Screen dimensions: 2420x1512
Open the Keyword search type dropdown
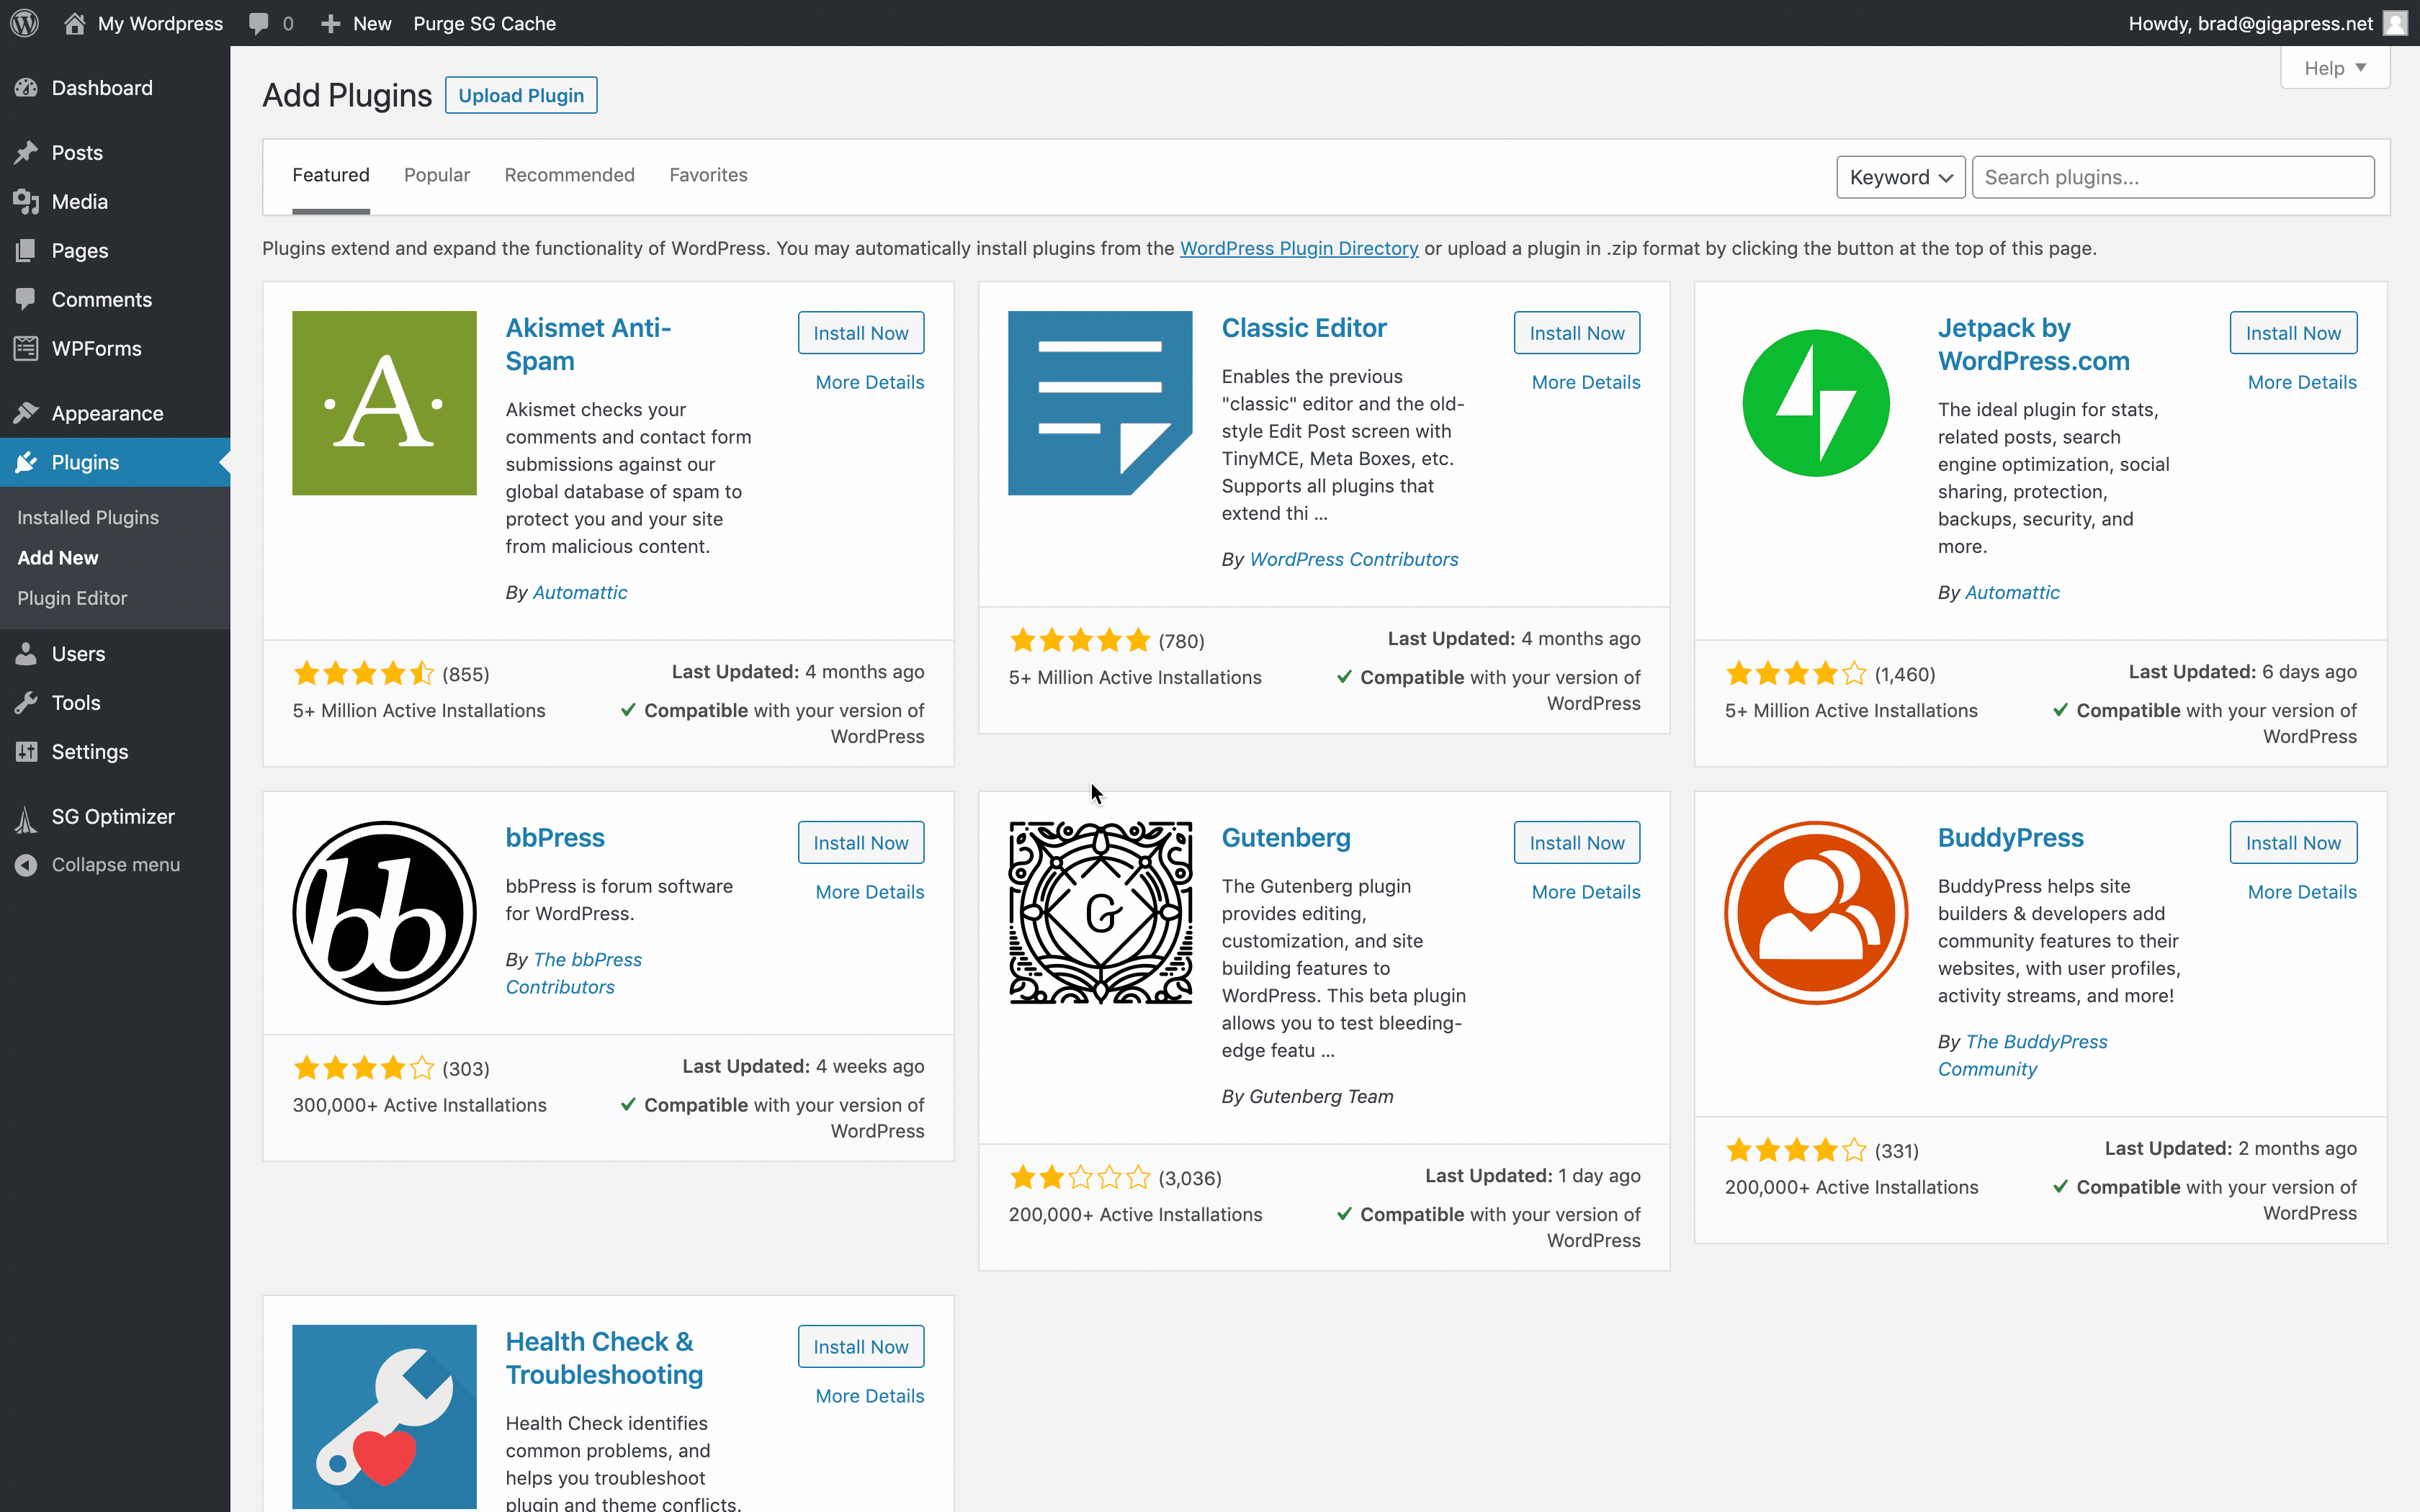1900,177
